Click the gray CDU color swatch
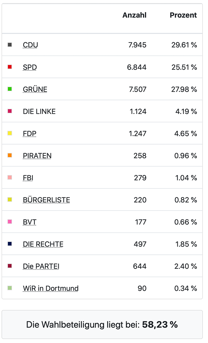The width and height of the screenshot is (208, 343). [x=10, y=45]
